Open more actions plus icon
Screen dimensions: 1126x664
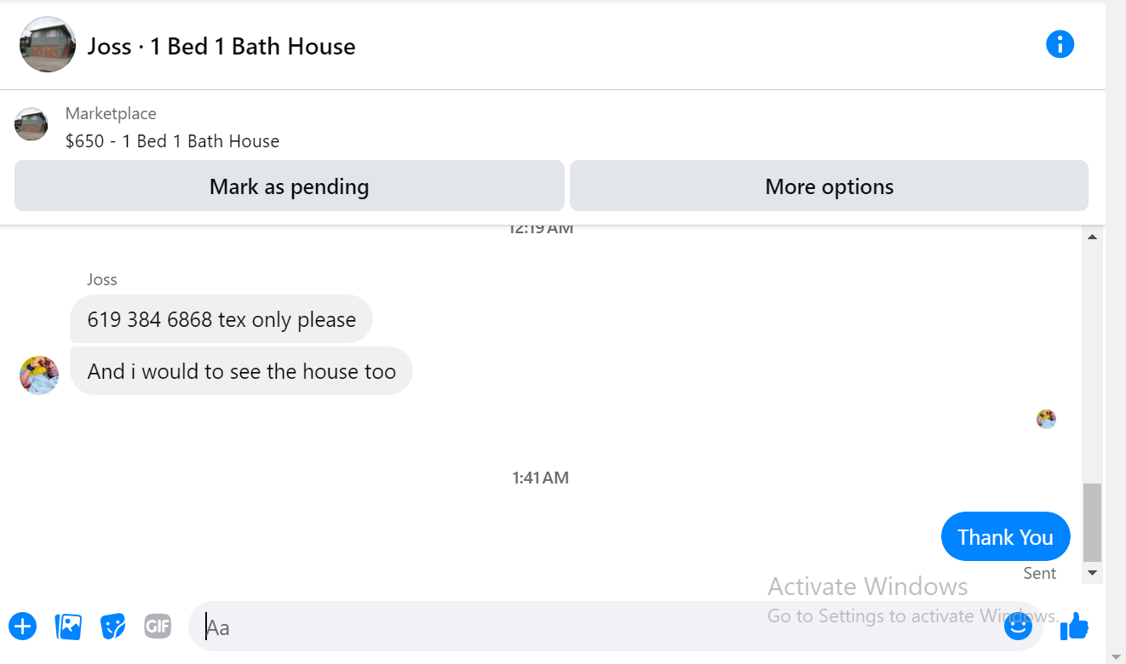point(23,627)
